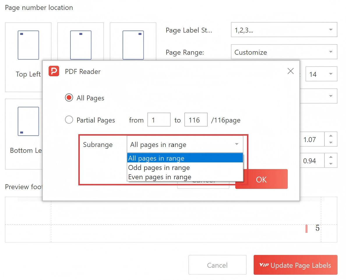Open the Page Label Style dropdown
This screenshot has height=280, width=346.
click(x=284, y=30)
